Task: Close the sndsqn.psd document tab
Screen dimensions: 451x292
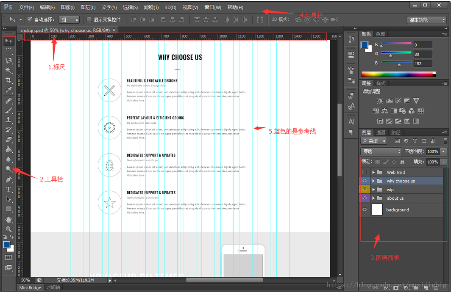Action: (x=114, y=30)
